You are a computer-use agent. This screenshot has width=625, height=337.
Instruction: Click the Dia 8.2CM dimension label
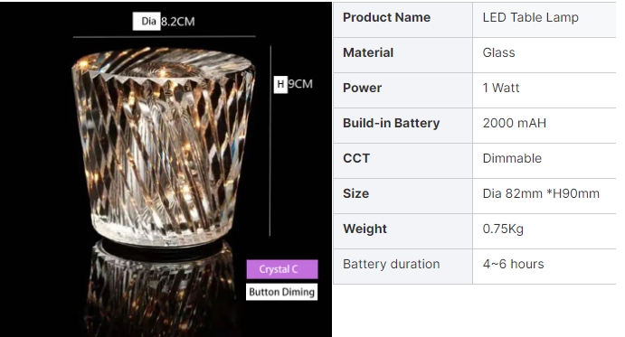click(164, 21)
